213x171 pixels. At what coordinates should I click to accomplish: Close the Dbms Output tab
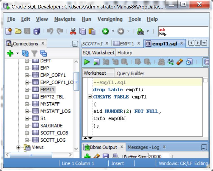tap(122, 147)
